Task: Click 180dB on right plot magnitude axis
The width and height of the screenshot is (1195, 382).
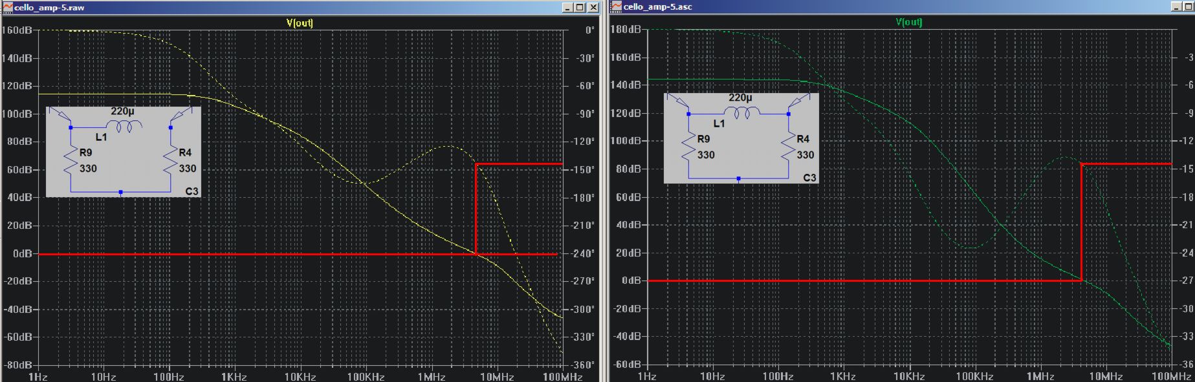Action: pos(626,30)
